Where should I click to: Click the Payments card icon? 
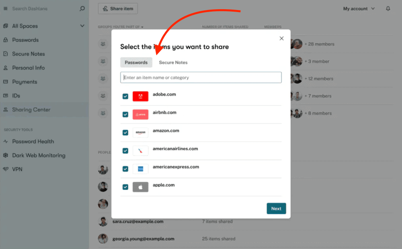(6, 82)
